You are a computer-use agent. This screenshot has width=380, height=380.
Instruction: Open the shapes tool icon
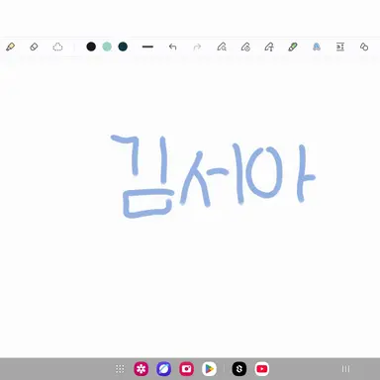coord(364,47)
